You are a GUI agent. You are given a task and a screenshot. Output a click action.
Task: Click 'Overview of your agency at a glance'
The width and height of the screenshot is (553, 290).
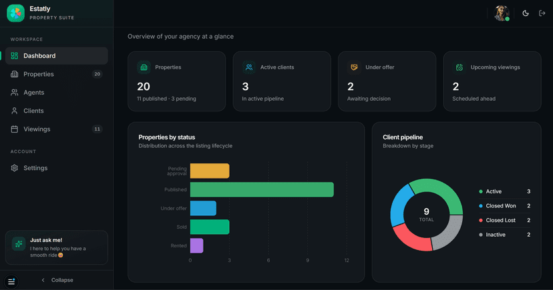pyautogui.click(x=180, y=36)
